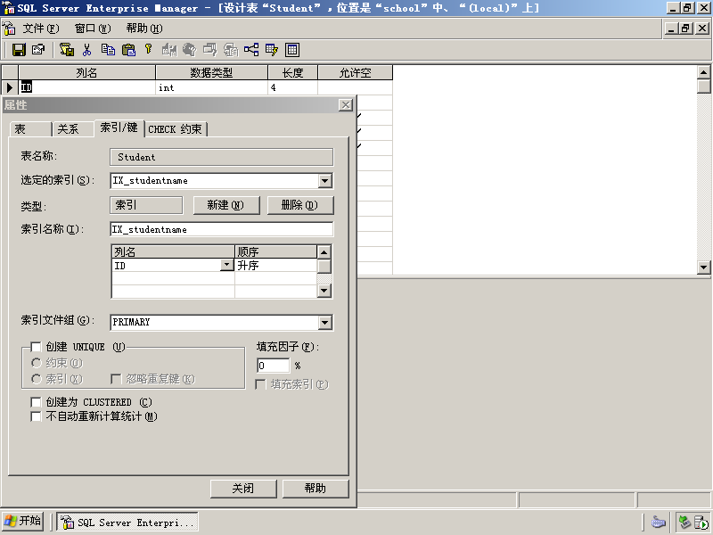Click the grayed Insert row toolbar icon
This screenshot has width=713, height=535.
click(169, 50)
